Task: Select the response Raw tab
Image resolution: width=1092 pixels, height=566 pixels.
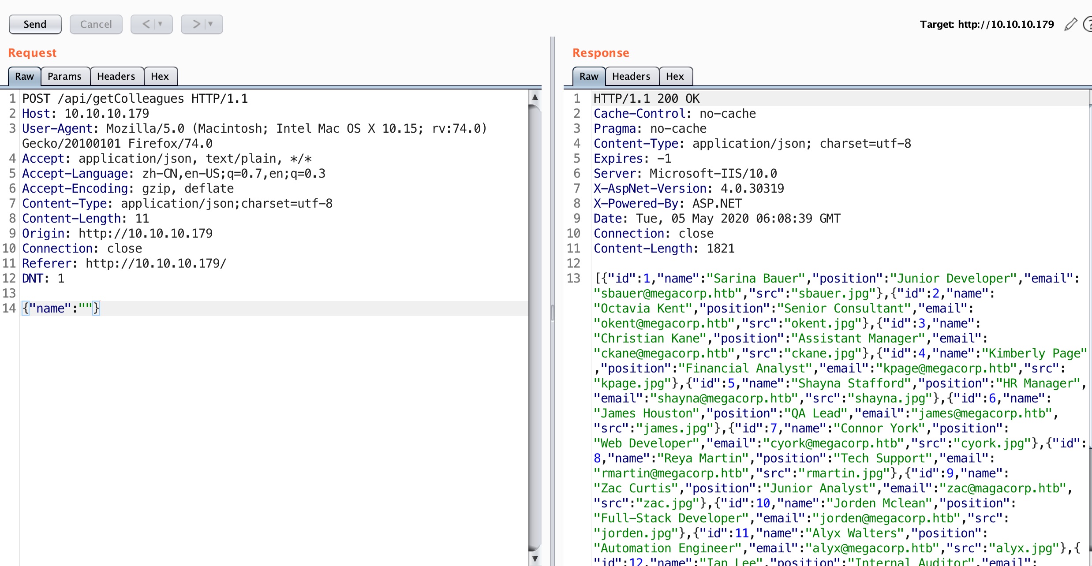Action: 589,76
